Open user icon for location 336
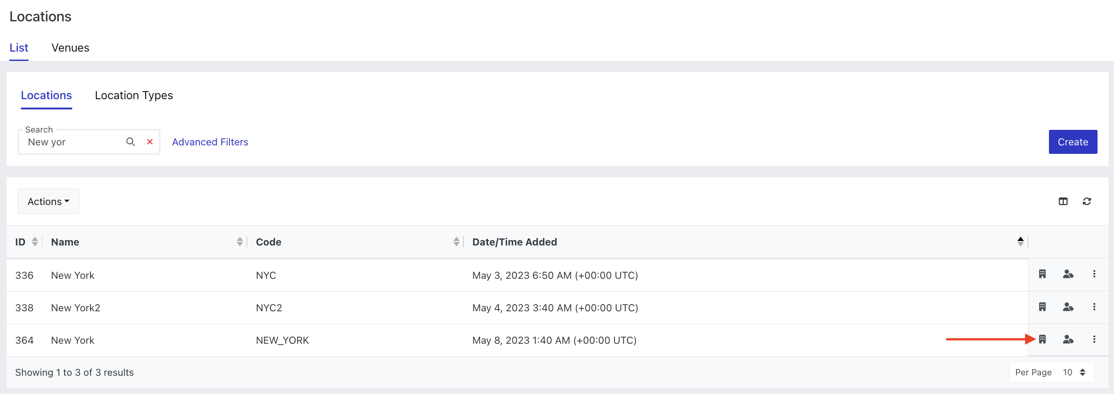 (1068, 274)
